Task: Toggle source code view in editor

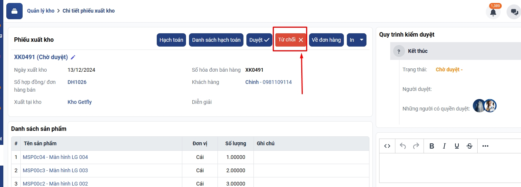Action: pos(387,146)
